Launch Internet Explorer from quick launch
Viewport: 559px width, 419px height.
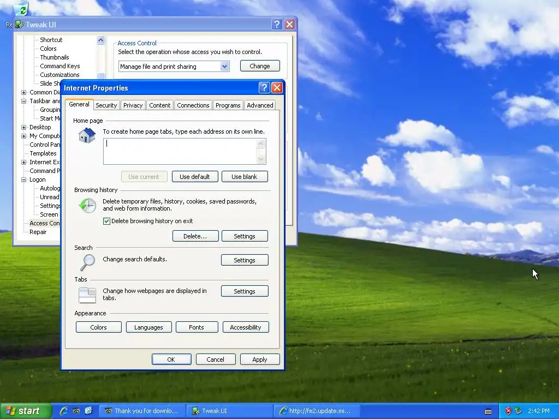[x=64, y=411]
